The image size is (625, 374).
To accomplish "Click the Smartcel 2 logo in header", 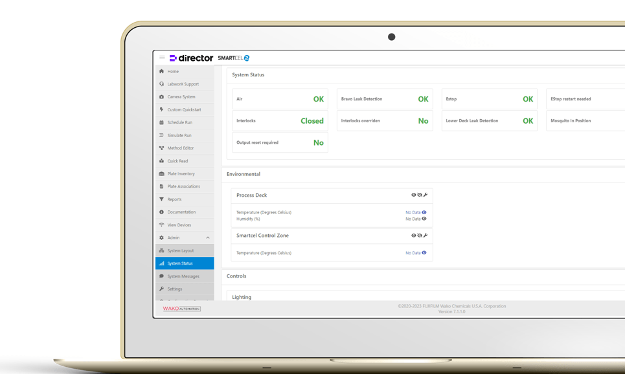I will [x=234, y=58].
